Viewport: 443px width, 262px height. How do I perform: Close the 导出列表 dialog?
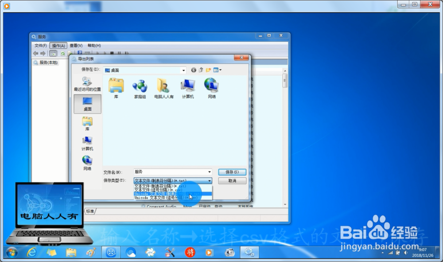241,58
